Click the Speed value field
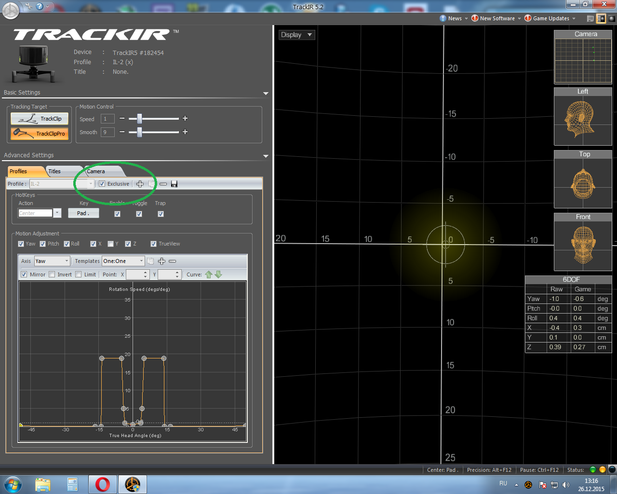This screenshot has height=494, width=617. click(x=107, y=119)
